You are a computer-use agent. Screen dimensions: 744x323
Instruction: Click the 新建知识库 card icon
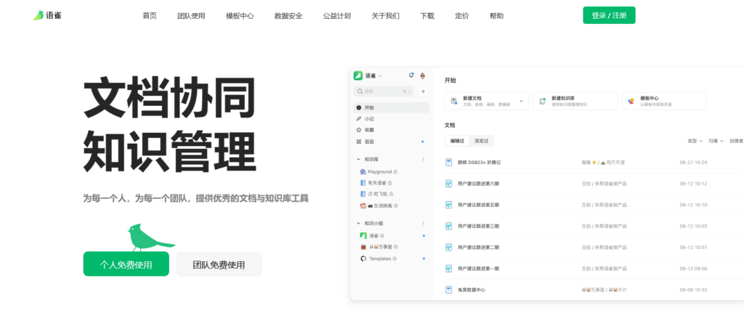pyautogui.click(x=542, y=101)
